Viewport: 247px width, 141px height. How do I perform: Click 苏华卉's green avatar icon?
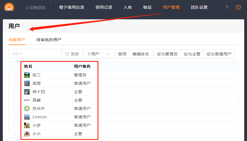coord(27,109)
